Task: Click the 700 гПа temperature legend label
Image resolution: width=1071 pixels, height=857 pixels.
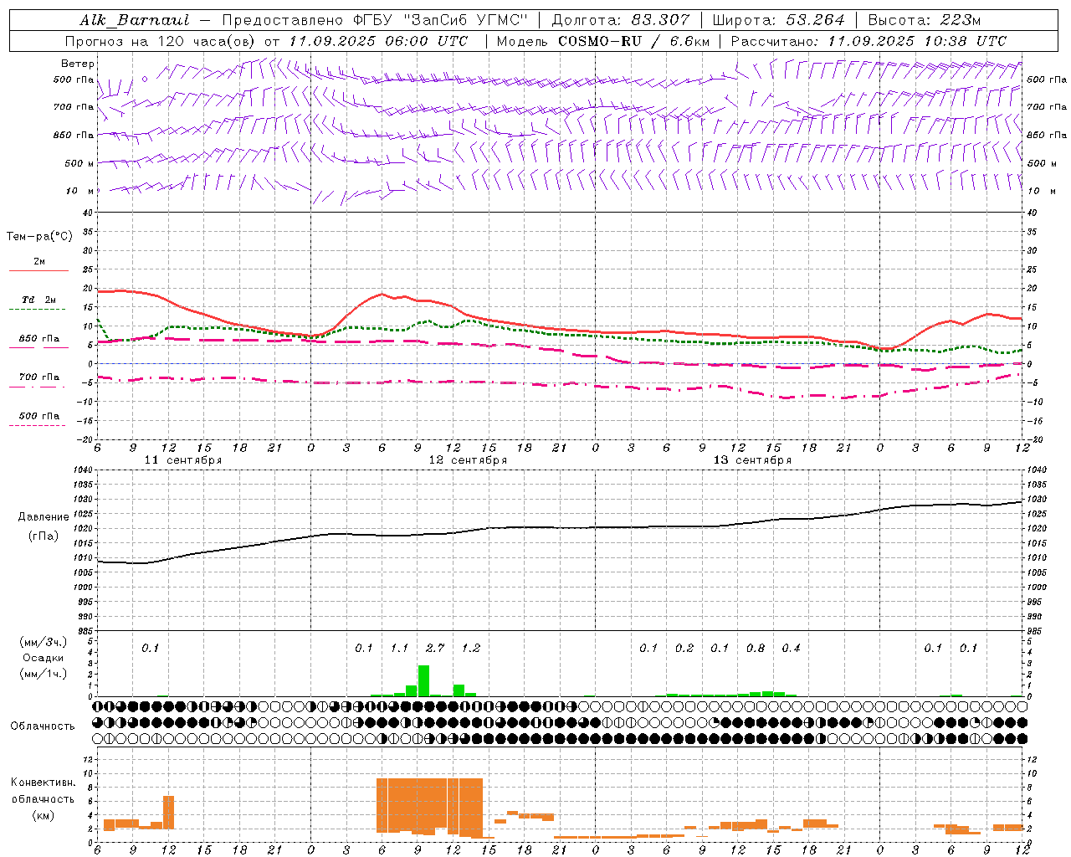Action: pyautogui.click(x=39, y=377)
